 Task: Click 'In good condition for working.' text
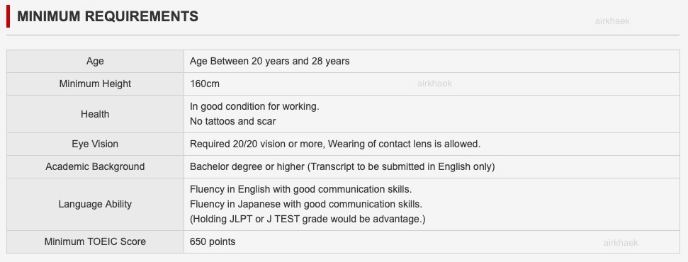(254, 107)
